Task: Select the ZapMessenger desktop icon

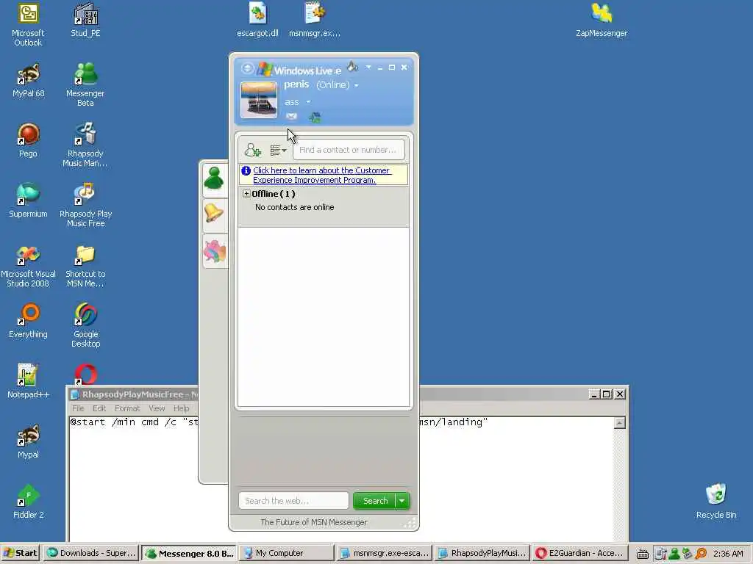Action: [x=602, y=20]
